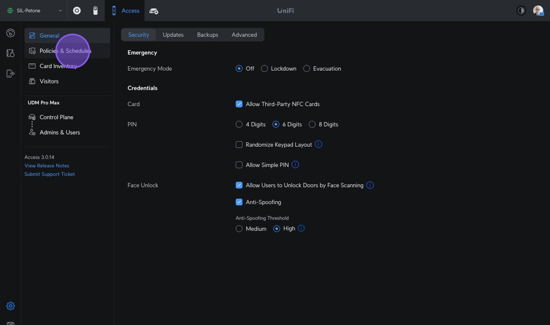The image size is (550, 325).
Task: Open the UniFi Protect camera icon
Action: pyautogui.click(x=95, y=10)
